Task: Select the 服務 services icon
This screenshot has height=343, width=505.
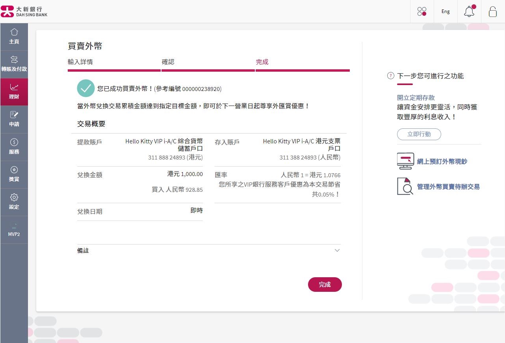Action: click(14, 146)
